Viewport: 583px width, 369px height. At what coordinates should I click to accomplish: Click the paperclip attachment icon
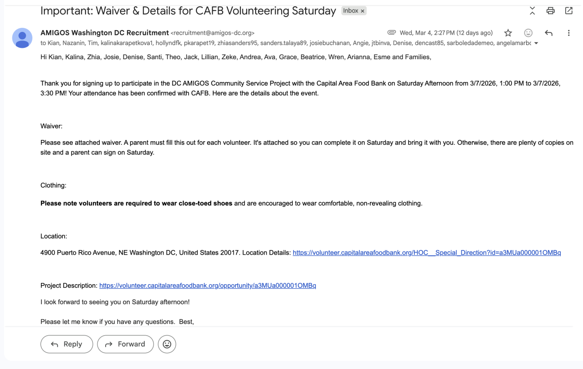coord(391,33)
